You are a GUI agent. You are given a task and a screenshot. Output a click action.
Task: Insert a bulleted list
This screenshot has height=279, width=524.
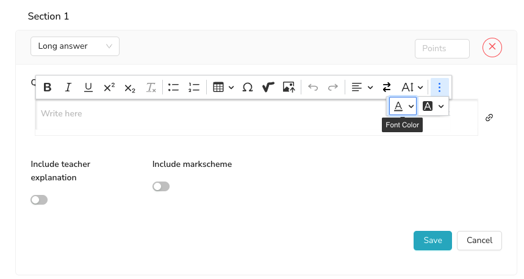click(173, 87)
